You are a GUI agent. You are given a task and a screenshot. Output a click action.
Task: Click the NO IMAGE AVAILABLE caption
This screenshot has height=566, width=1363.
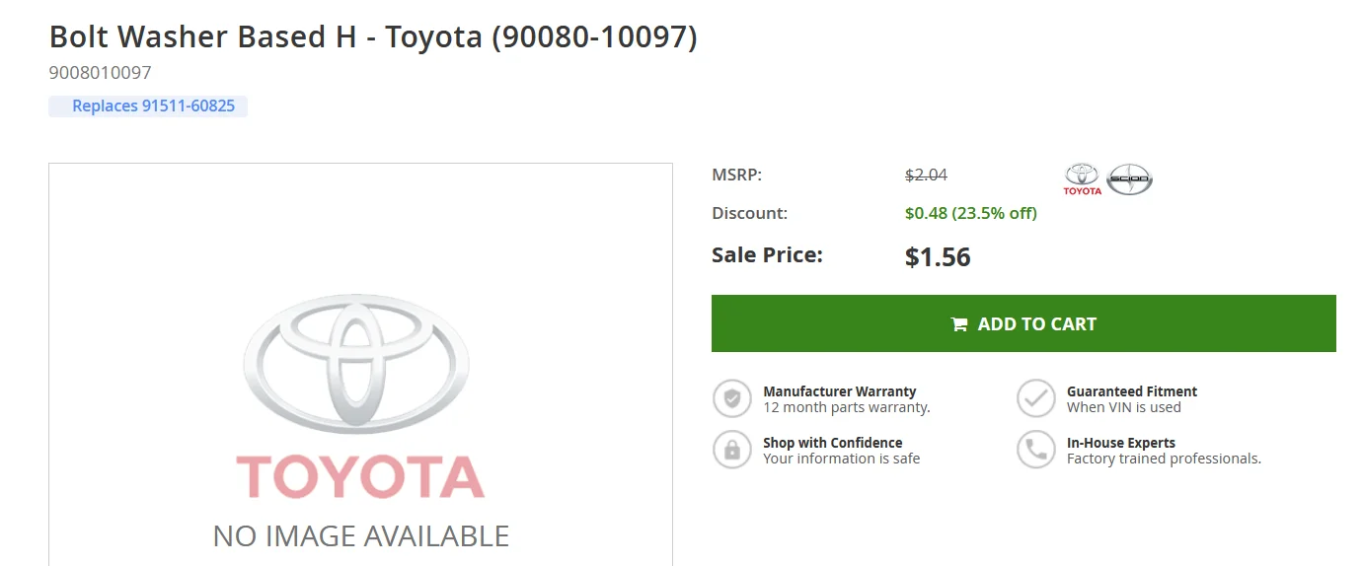click(x=361, y=535)
